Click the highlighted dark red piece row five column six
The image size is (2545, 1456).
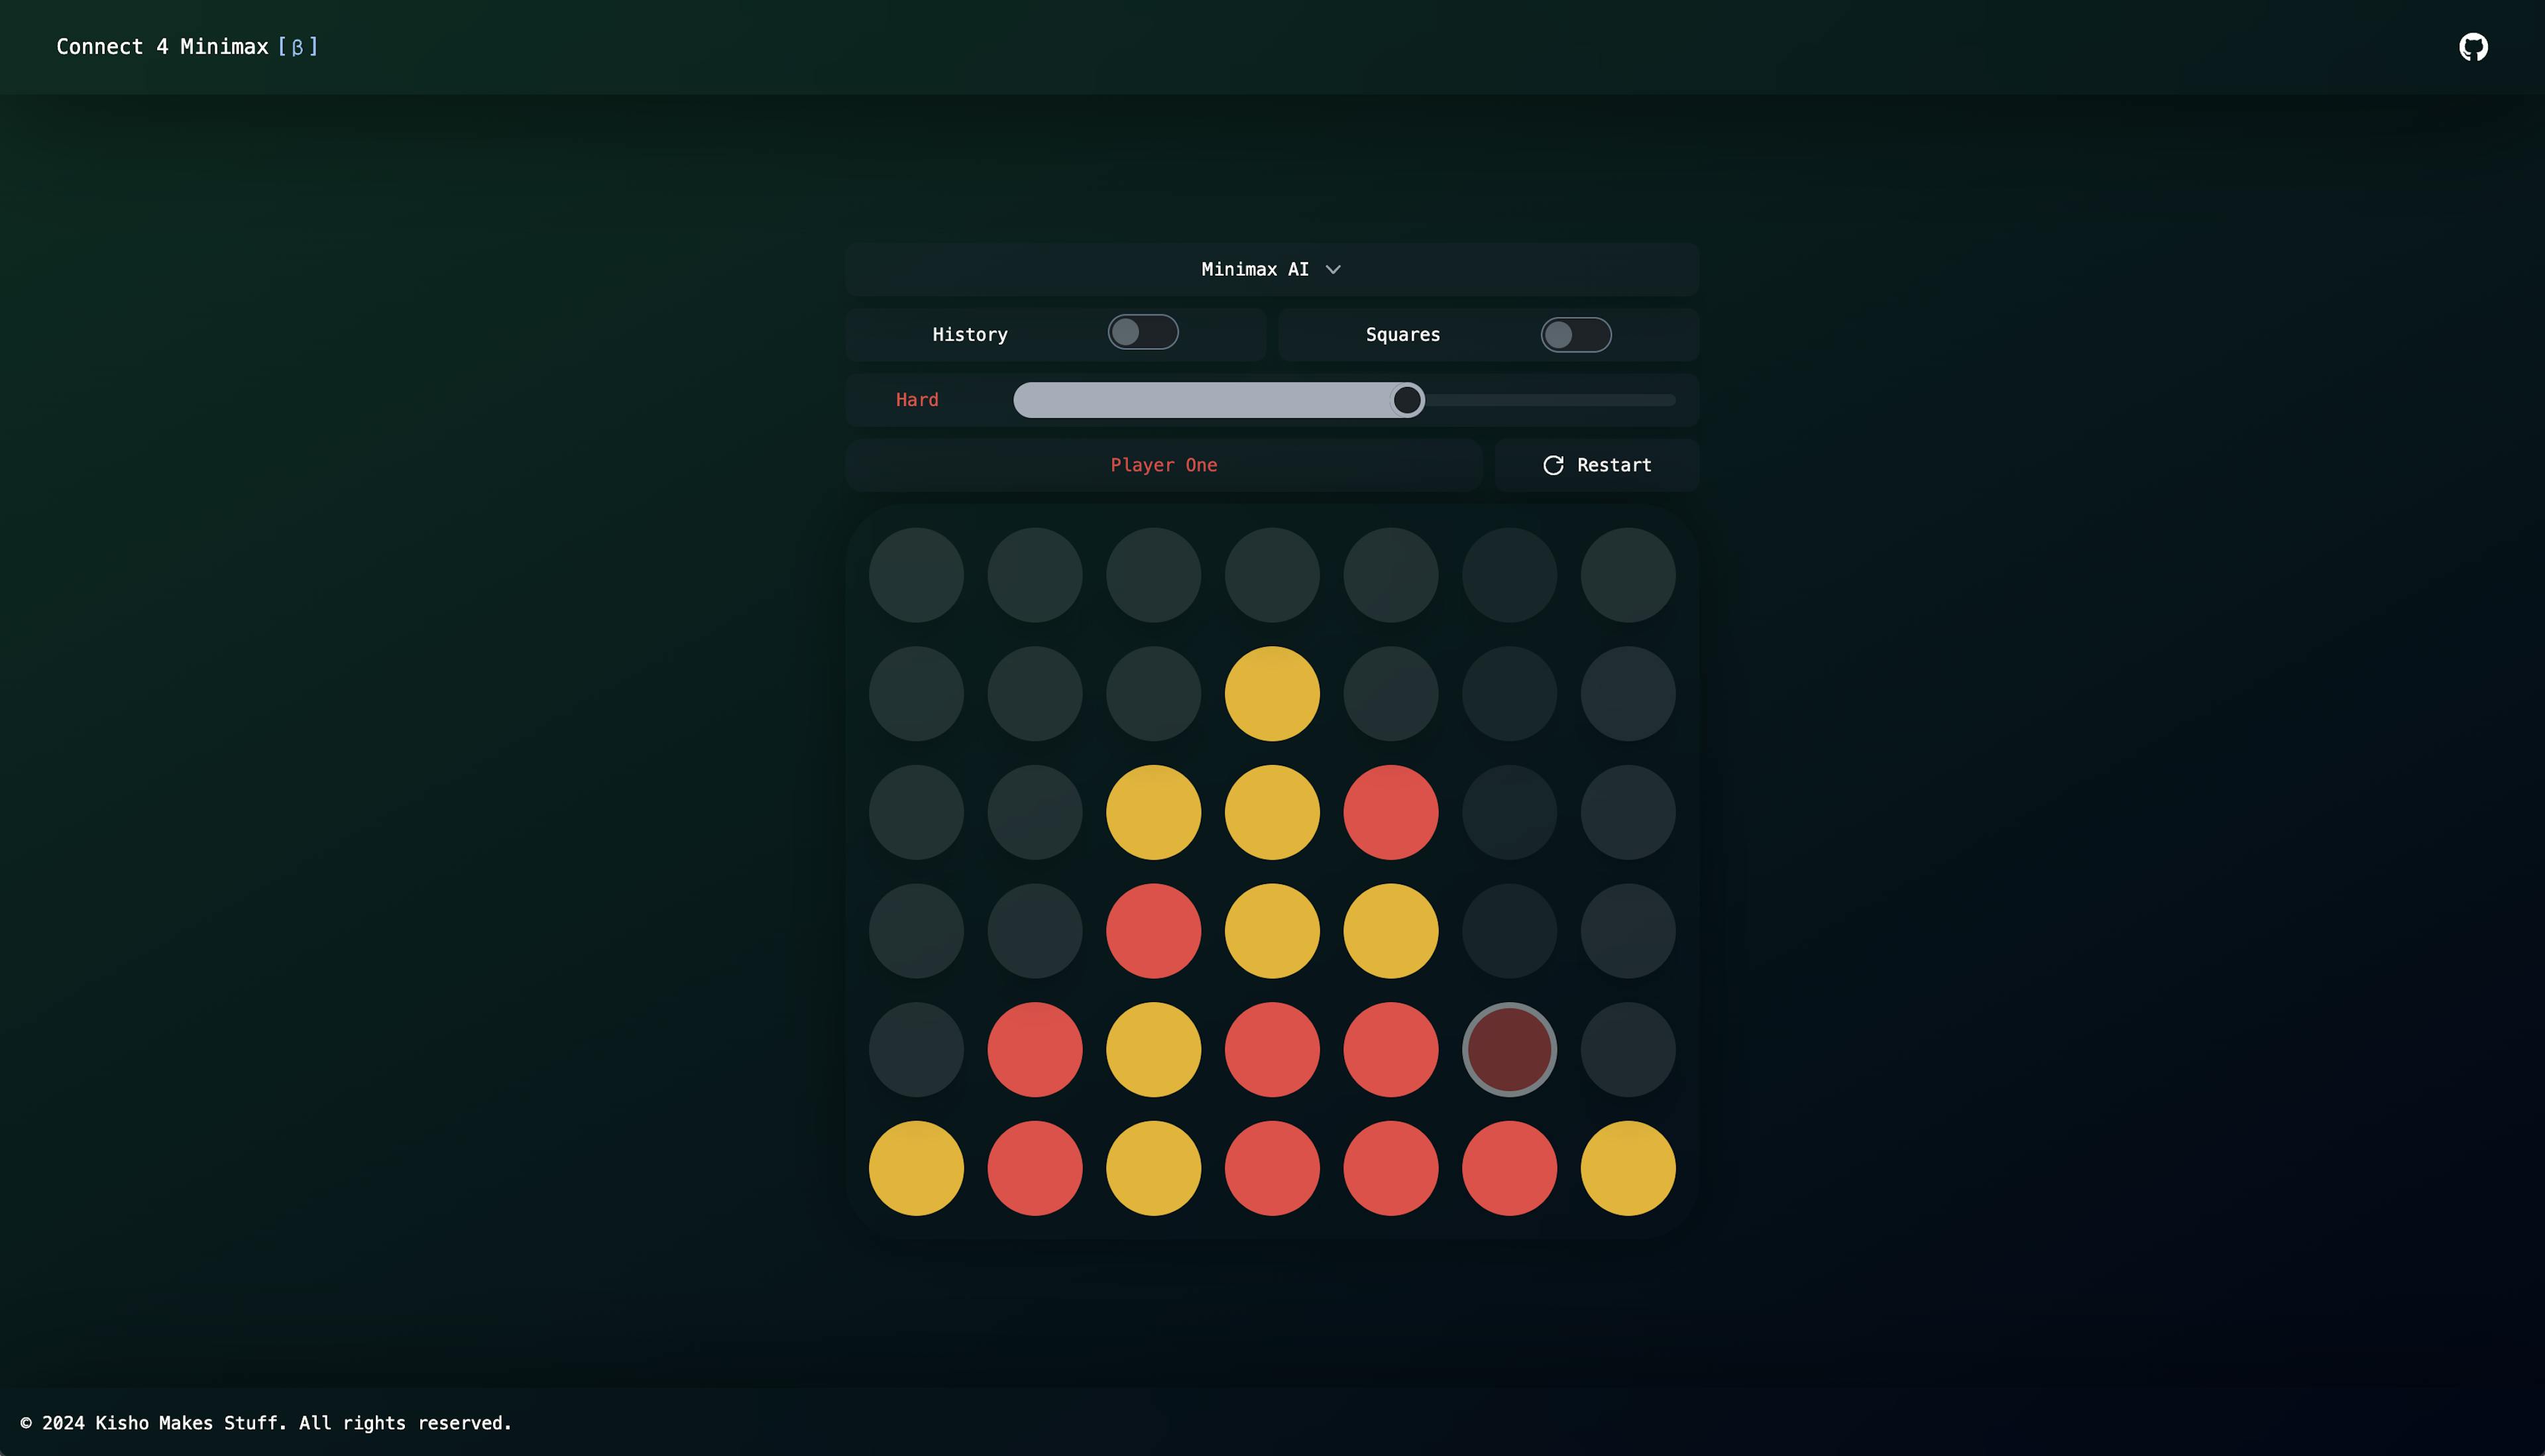pyautogui.click(x=1510, y=1048)
